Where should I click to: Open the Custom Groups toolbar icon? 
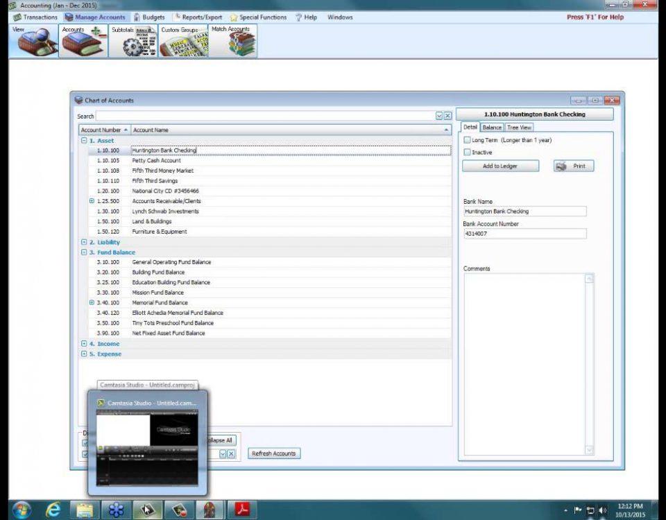tap(183, 42)
